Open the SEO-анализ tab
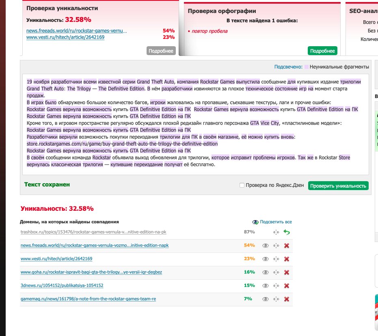Viewport: 378px width, 336px height. coord(363,11)
